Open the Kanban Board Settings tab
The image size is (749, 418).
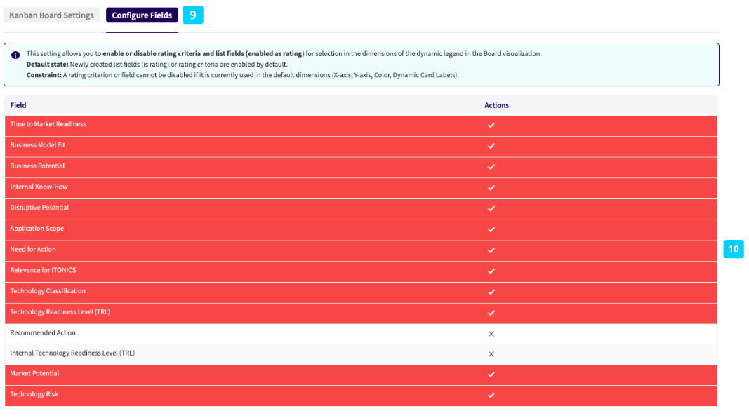[51, 15]
